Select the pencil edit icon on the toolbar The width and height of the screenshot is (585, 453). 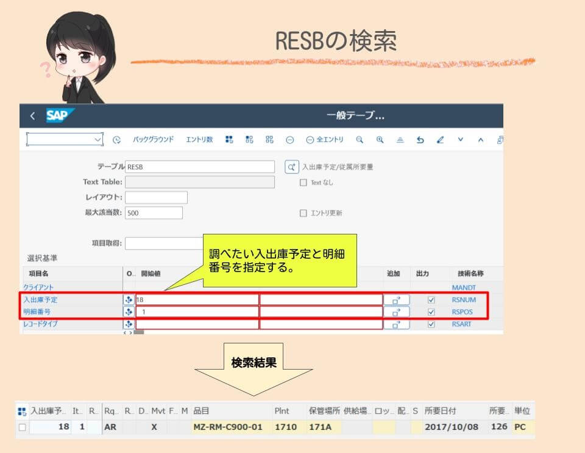(441, 139)
